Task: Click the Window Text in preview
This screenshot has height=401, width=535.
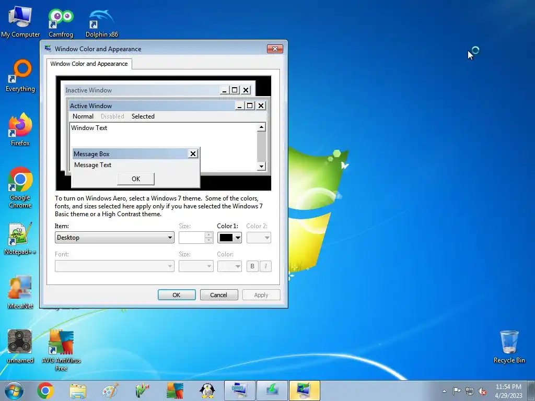Action: [x=89, y=128]
